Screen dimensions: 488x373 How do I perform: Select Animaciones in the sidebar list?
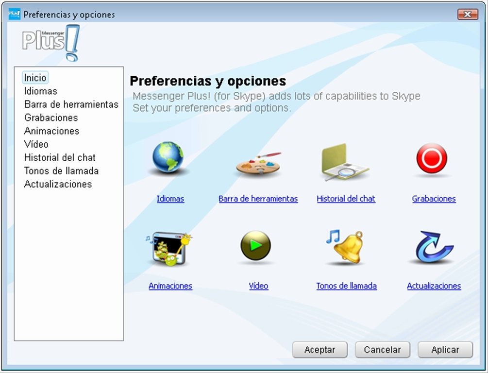point(51,131)
